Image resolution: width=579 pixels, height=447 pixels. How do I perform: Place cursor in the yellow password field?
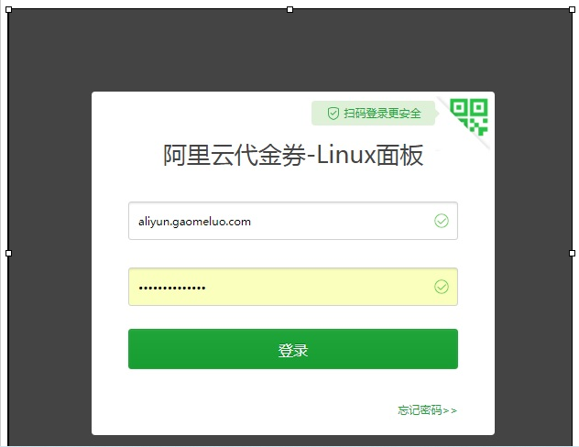pos(293,287)
